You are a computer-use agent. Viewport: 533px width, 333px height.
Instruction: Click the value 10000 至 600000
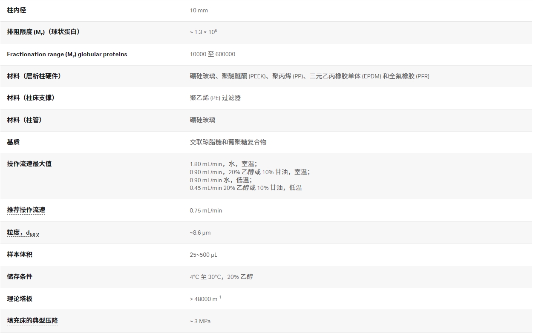pos(212,54)
